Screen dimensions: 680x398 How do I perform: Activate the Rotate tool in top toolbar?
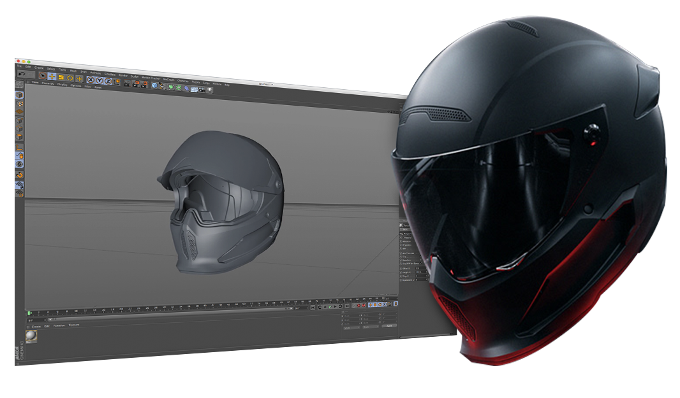coord(70,78)
